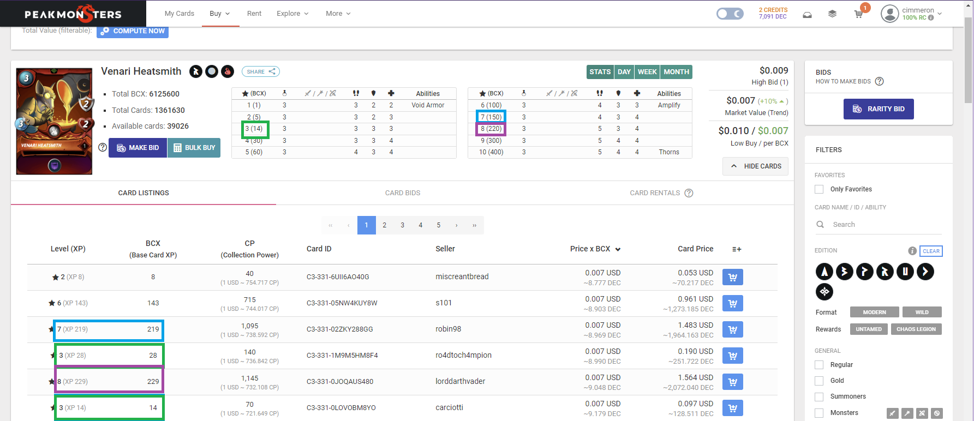Open the Venari Heatsmith card thumbnail
Screen dimensions: 974x421
point(54,121)
